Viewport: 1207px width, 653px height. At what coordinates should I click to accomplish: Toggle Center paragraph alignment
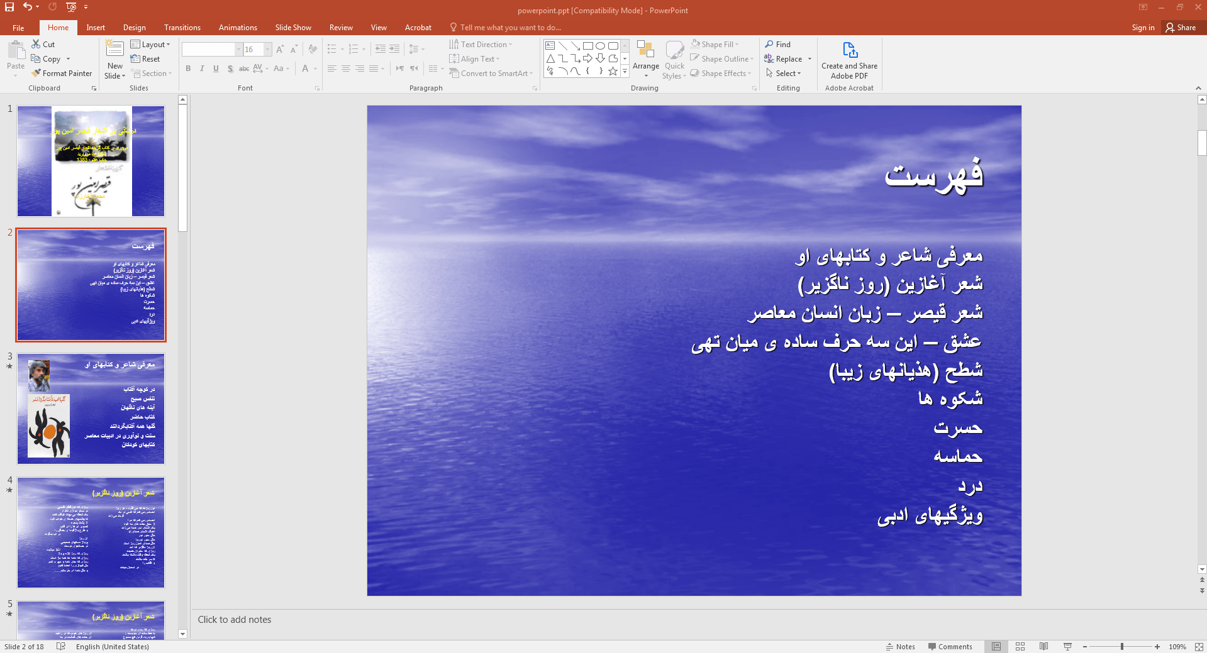point(346,69)
